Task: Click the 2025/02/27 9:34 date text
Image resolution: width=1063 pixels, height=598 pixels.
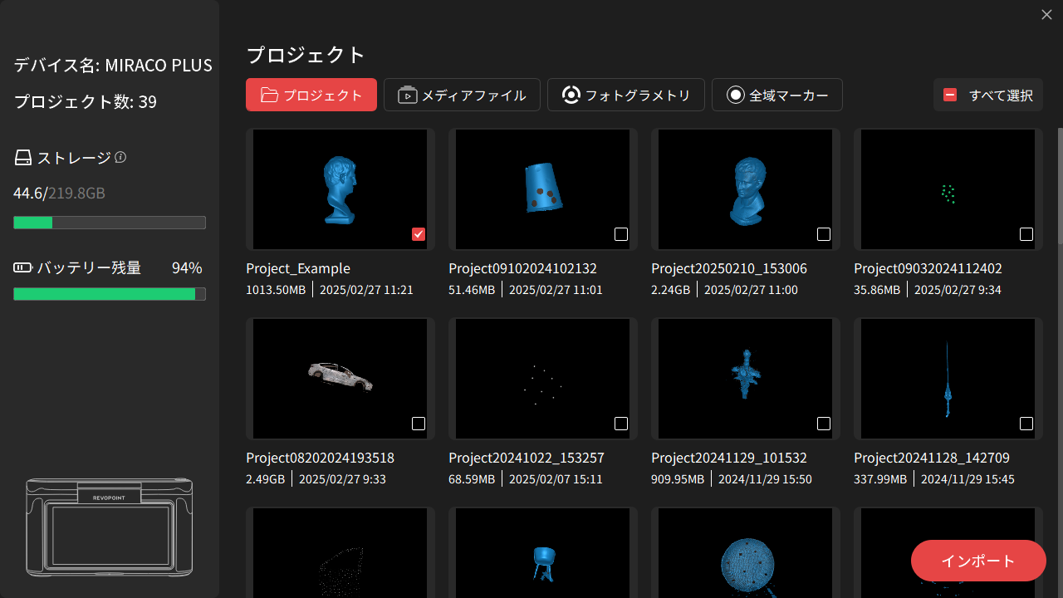Action: tap(958, 290)
